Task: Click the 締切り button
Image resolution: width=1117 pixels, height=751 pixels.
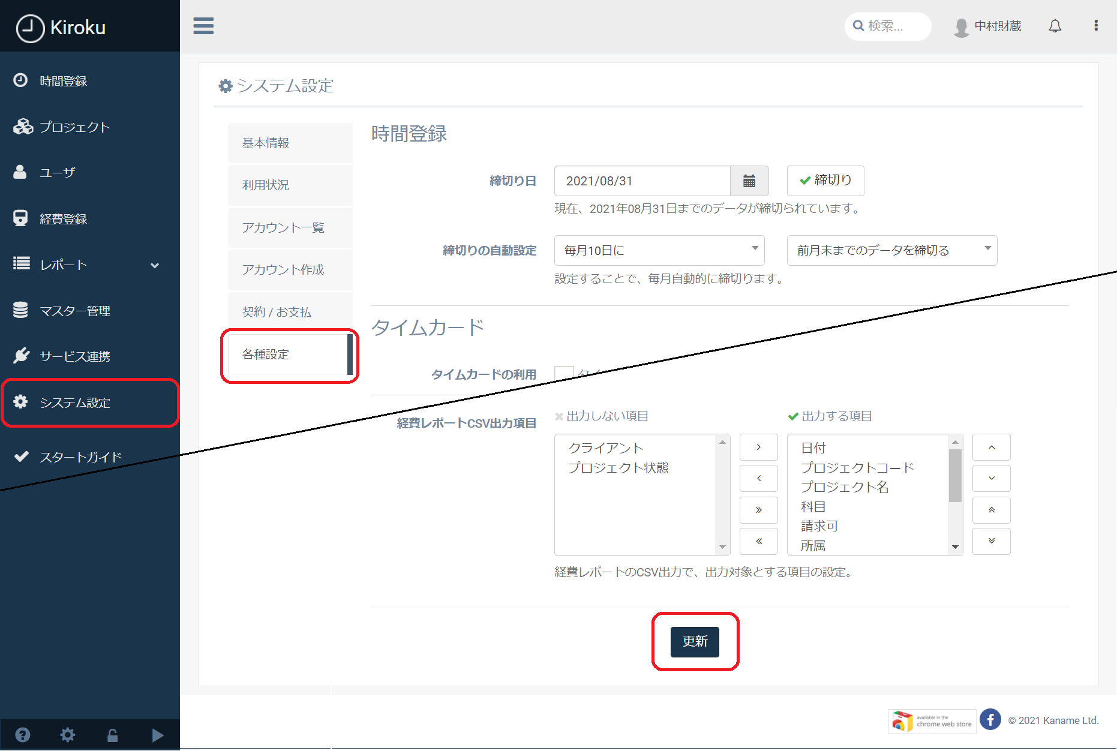Action: (x=825, y=181)
